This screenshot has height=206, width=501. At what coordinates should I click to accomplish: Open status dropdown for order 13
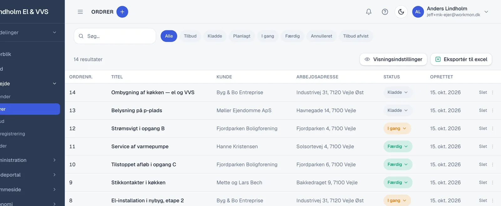coord(398,111)
